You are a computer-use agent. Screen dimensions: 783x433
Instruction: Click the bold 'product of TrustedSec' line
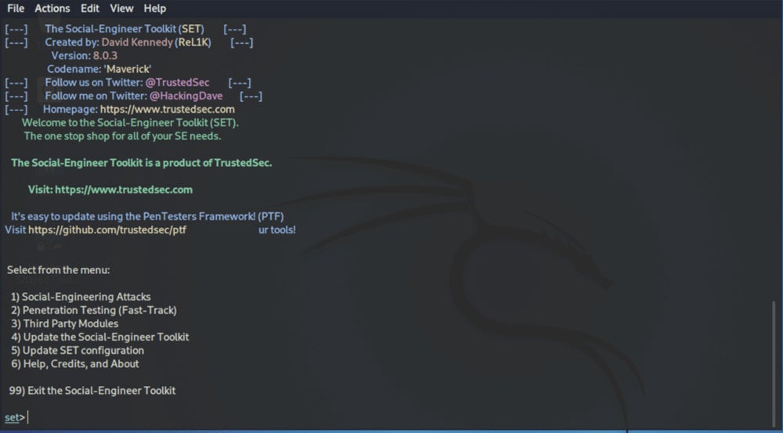pos(141,163)
